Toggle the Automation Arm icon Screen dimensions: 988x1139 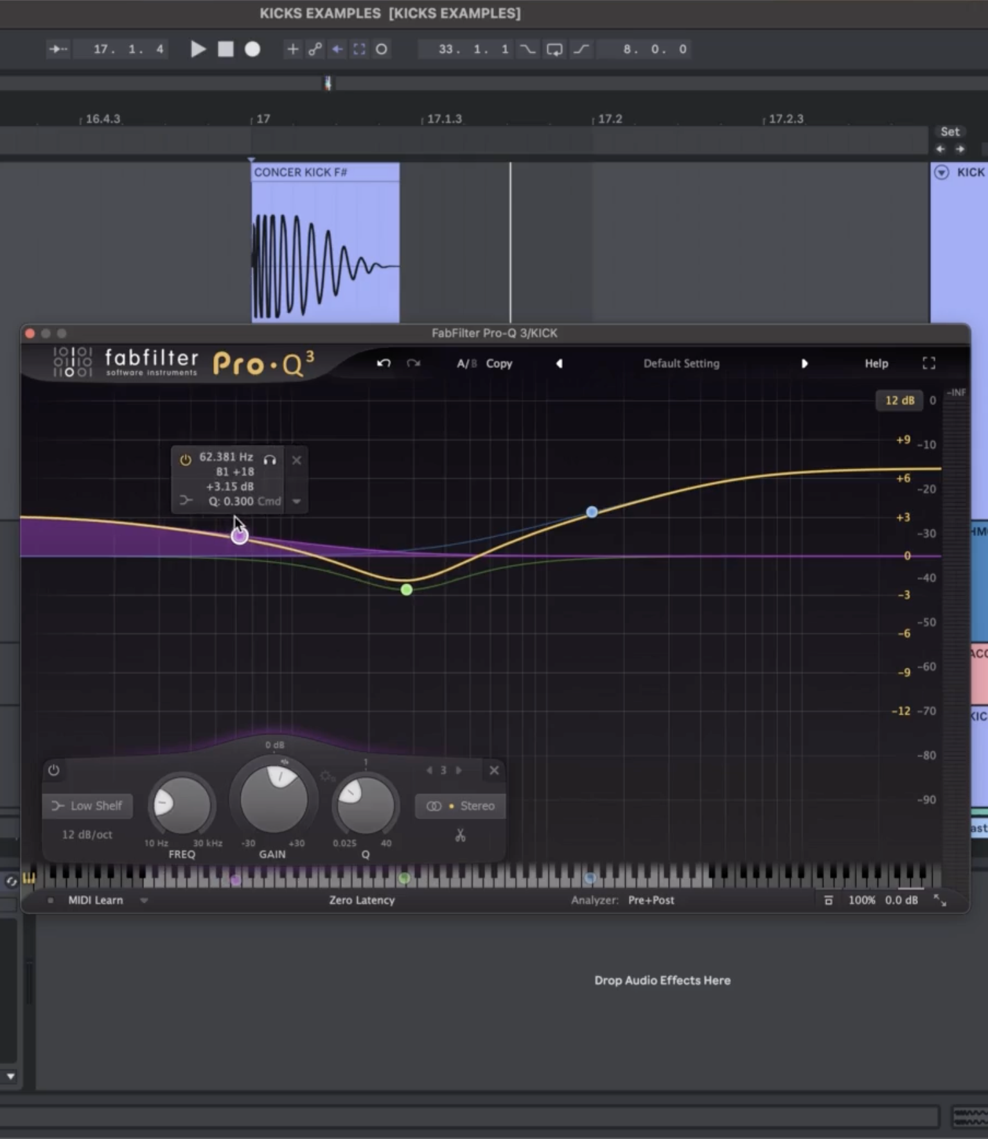(x=315, y=49)
